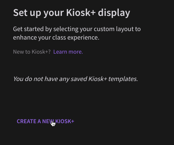The height and width of the screenshot is (145, 174).
Task: Click the word 'display' in the title
Action: click(114, 13)
